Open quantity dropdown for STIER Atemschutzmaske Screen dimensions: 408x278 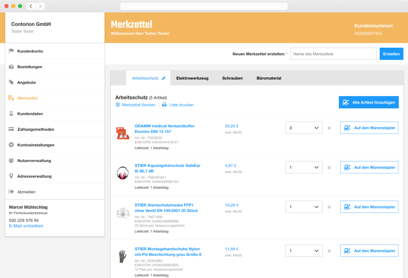304,207
